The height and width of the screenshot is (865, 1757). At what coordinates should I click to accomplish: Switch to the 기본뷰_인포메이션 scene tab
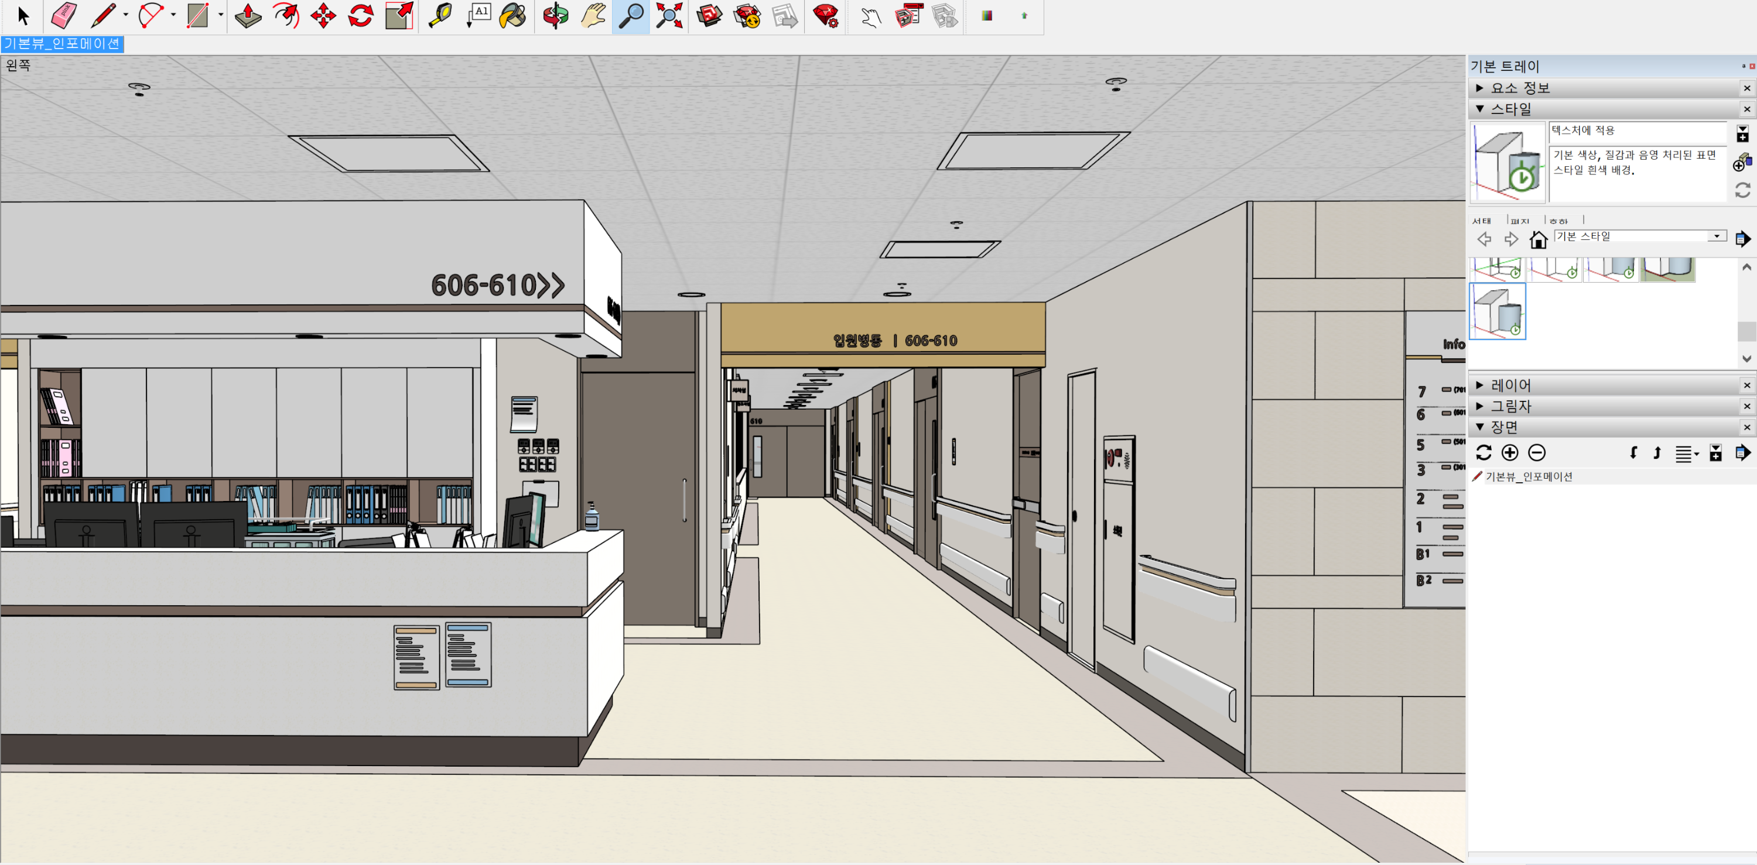62,44
